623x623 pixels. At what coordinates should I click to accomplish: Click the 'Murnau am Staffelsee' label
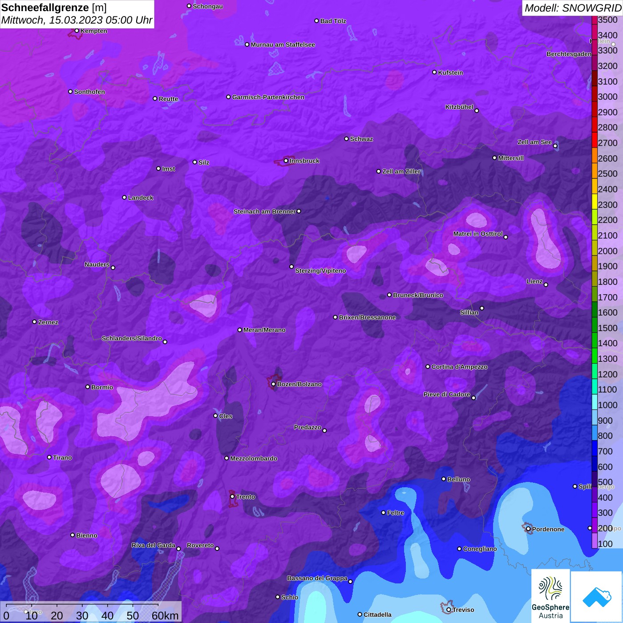[x=283, y=44]
